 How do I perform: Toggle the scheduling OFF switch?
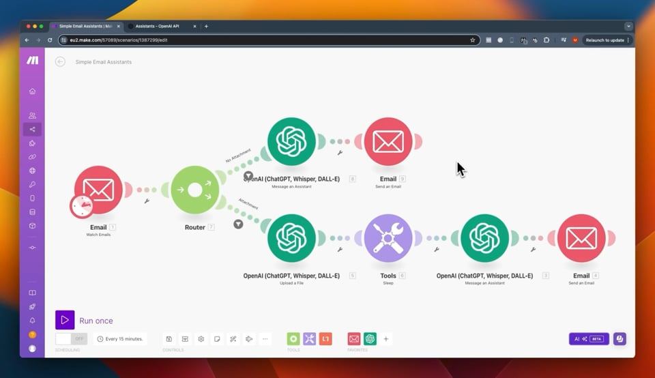tap(72, 338)
